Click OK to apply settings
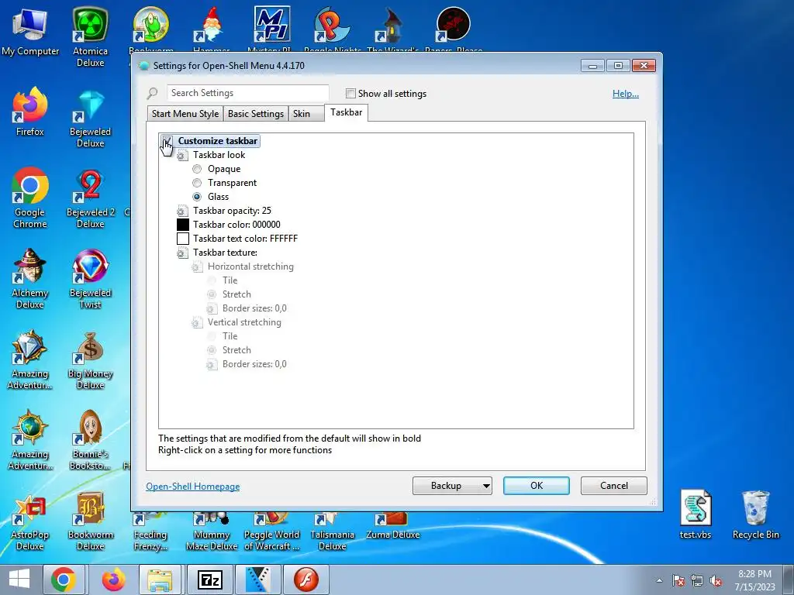Screen dimensions: 794x595 pos(537,486)
